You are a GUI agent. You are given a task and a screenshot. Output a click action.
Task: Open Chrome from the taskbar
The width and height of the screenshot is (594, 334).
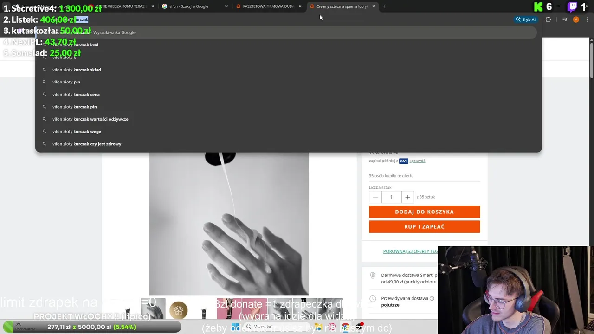[345, 327]
